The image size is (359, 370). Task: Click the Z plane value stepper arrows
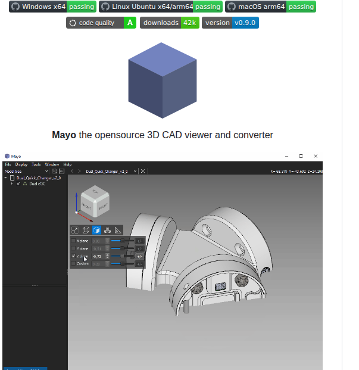coord(108,256)
